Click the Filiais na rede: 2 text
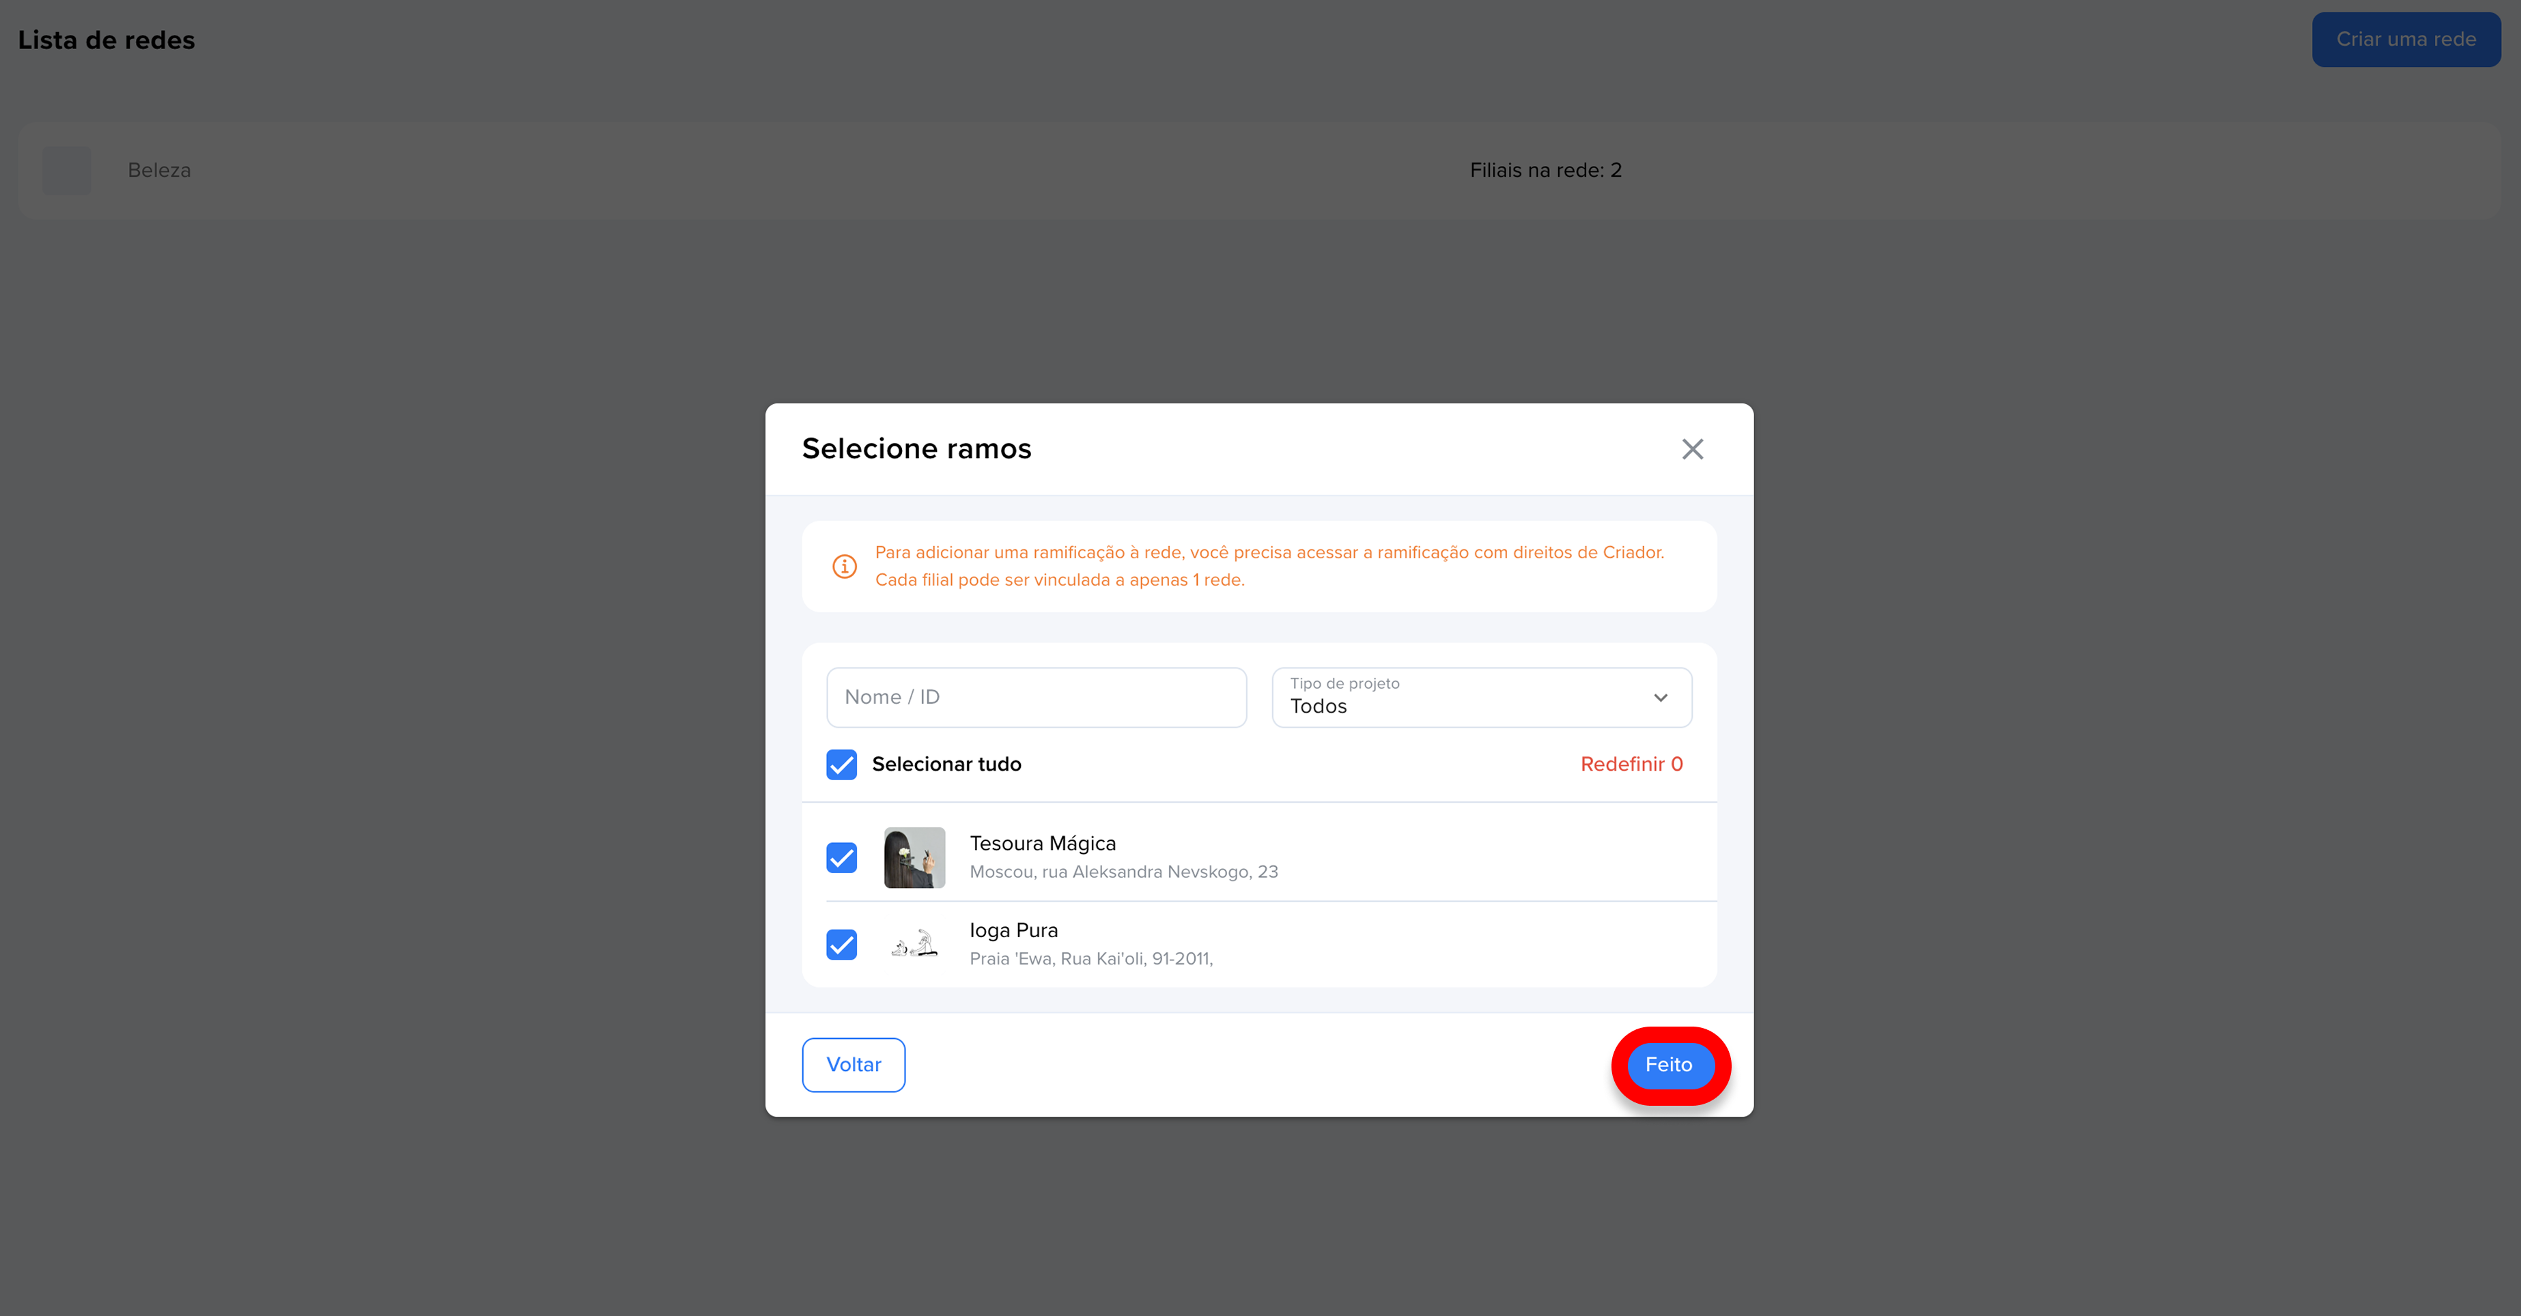Viewport: 2521px width, 1316px height. [1545, 170]
